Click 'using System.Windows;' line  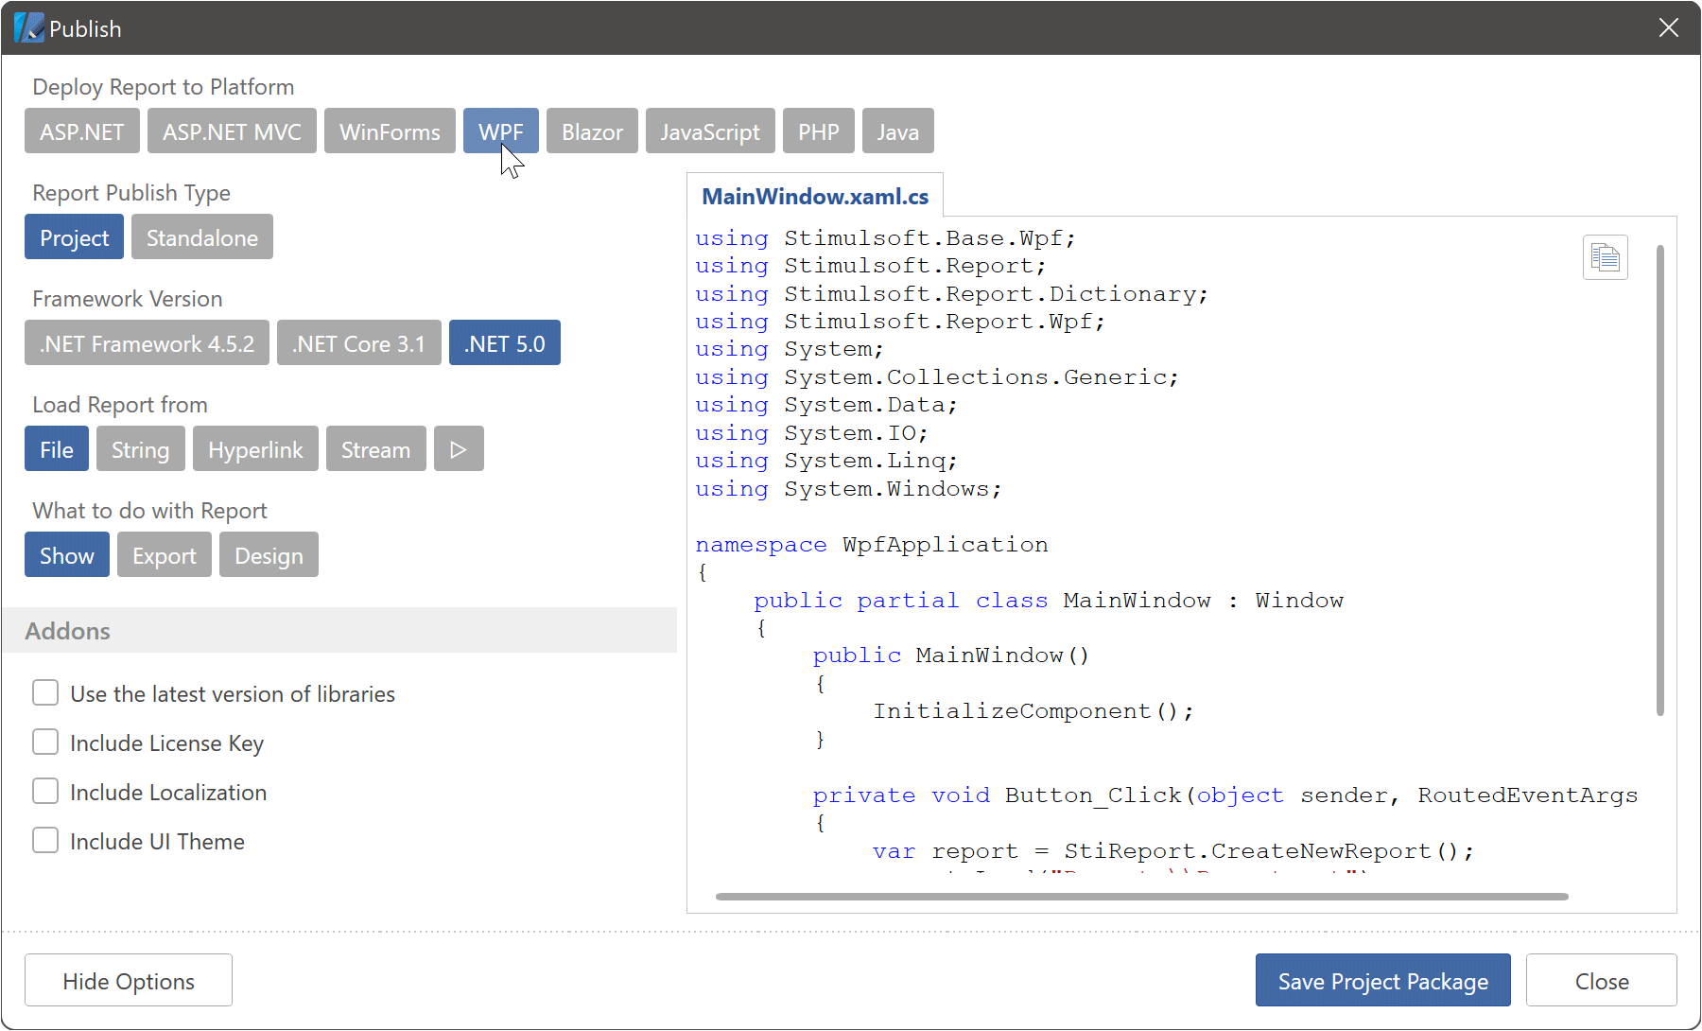(848, 489)
